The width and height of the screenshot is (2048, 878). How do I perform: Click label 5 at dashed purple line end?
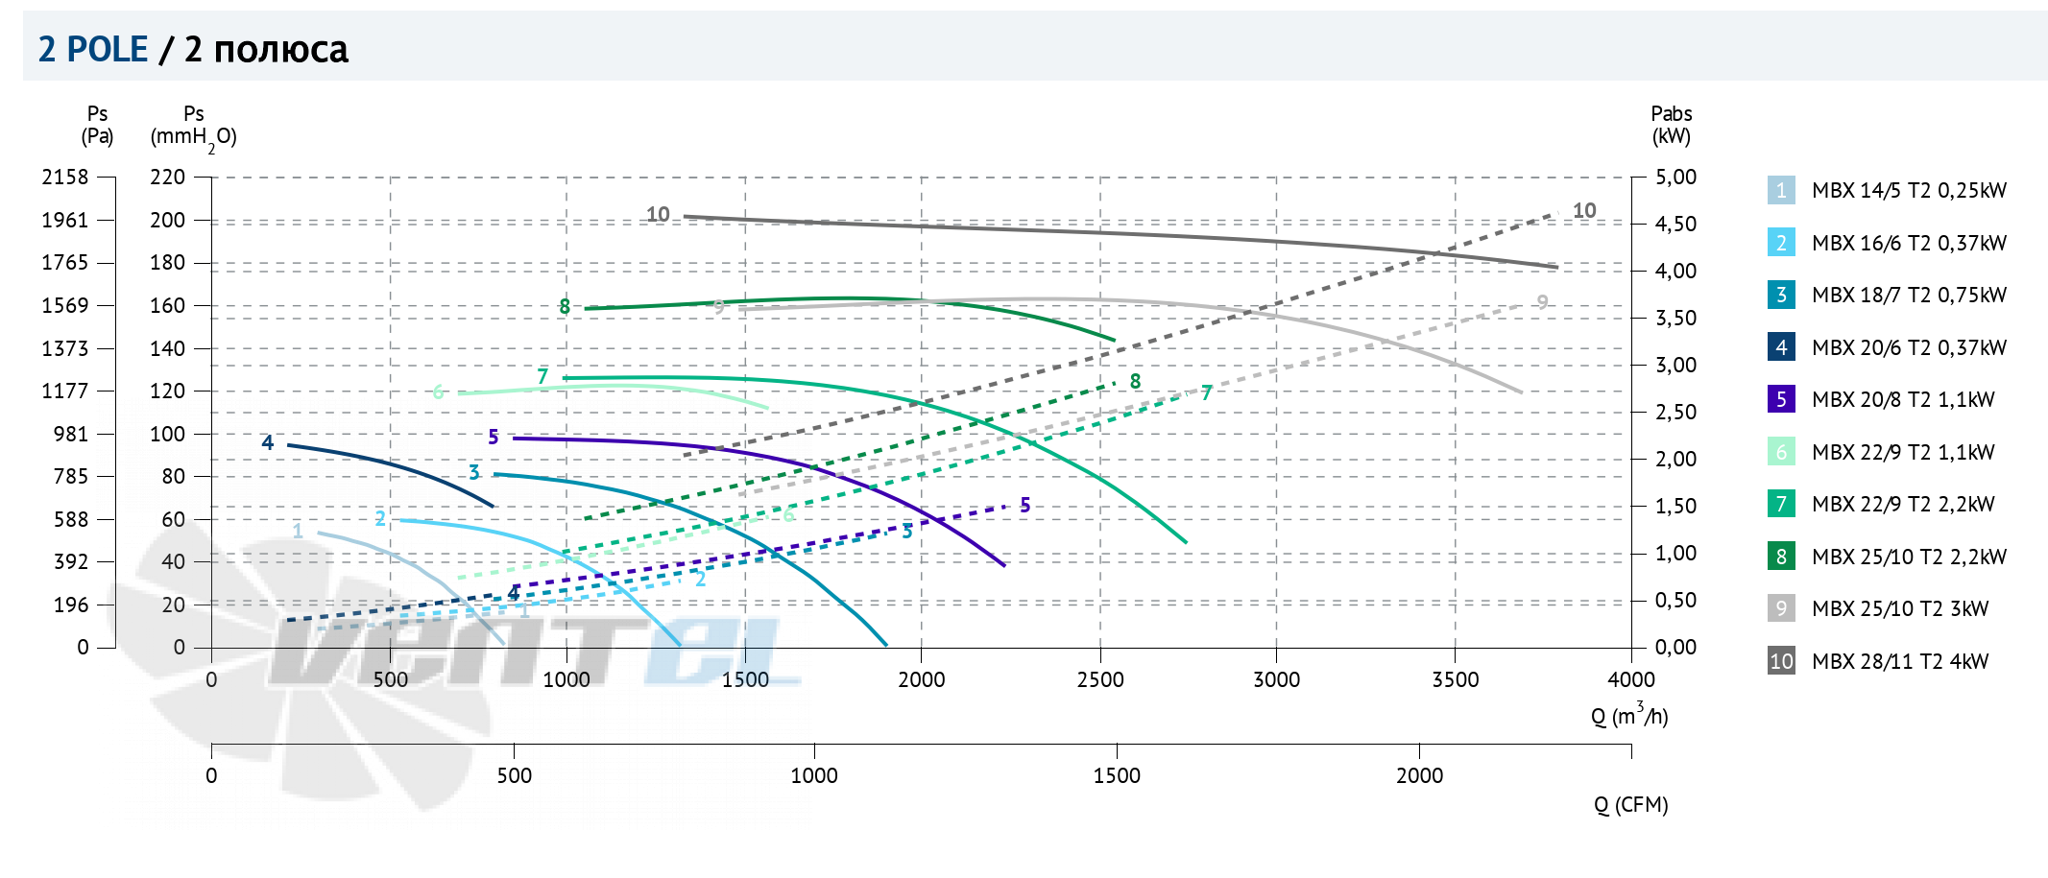point(1024,505)
